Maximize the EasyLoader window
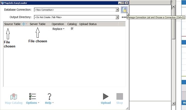Screen dimensions: 186x110 coord(123,3)
